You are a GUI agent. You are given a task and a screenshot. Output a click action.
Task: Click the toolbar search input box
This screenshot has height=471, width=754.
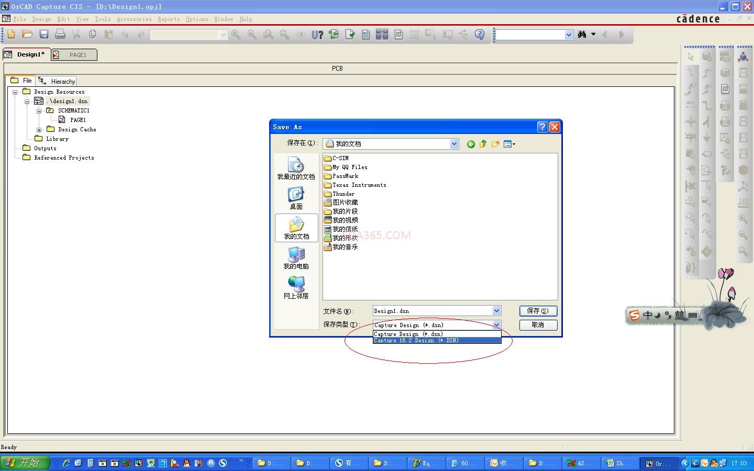530,35
